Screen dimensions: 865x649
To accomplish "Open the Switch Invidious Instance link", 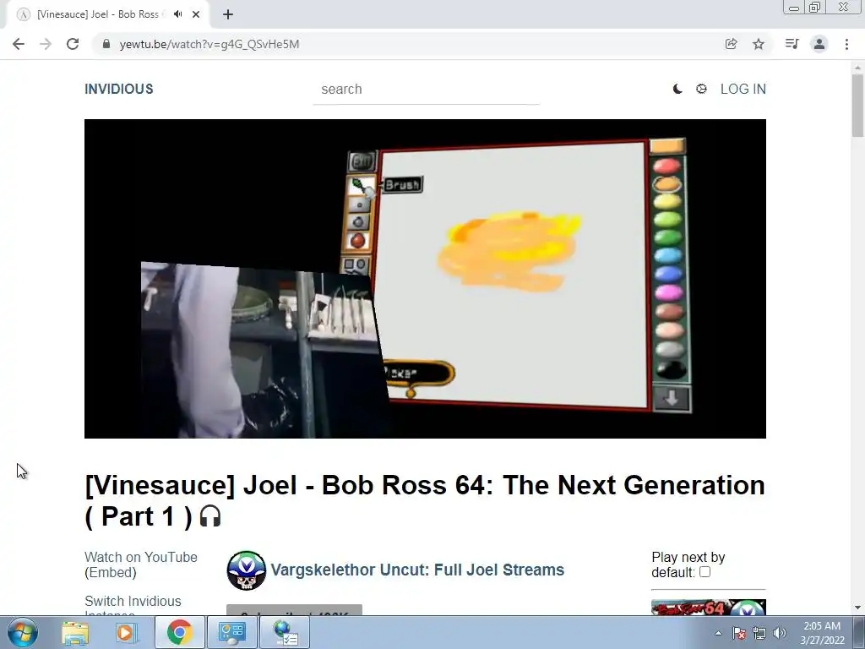I will pos(133,607).
